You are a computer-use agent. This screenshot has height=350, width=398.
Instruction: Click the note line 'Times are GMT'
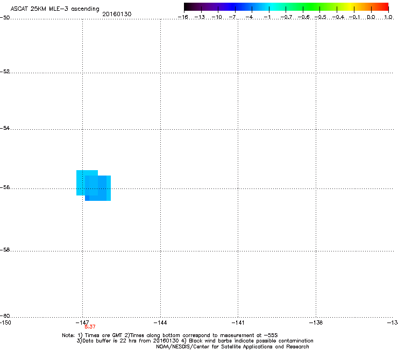(104, 335)
